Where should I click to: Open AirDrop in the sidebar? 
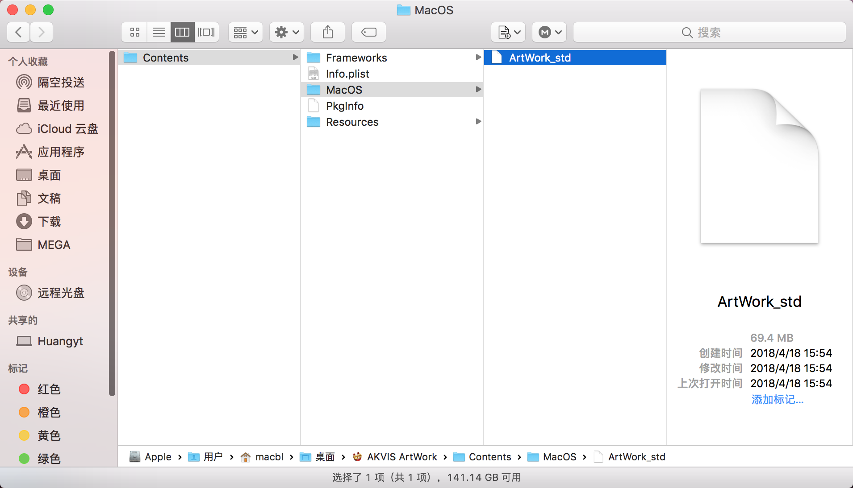point(61,83)
